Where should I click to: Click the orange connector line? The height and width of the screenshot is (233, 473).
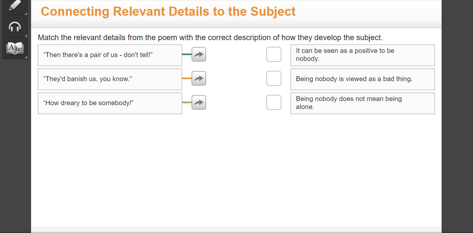coord(187,79)
